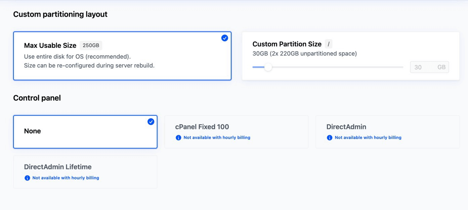The height and width of the screenshot is (210, 468).
Task: Click the info icon under the DirectAdmin title
Action: click(x=330, y=138)
